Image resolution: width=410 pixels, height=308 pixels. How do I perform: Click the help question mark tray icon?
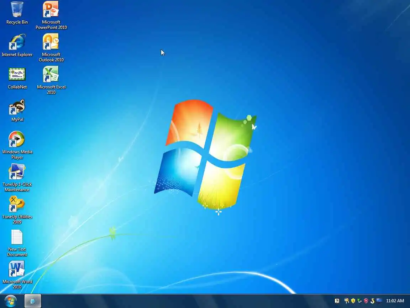point(337,301)
